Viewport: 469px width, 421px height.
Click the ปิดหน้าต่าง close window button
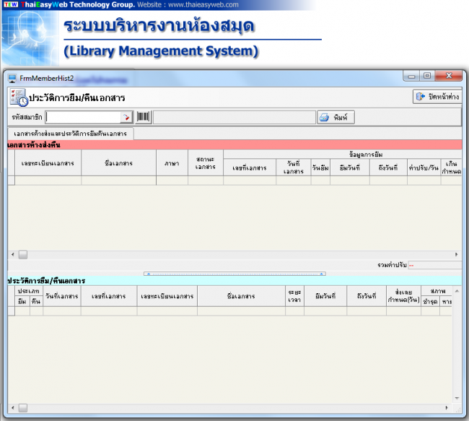[437, 97]
